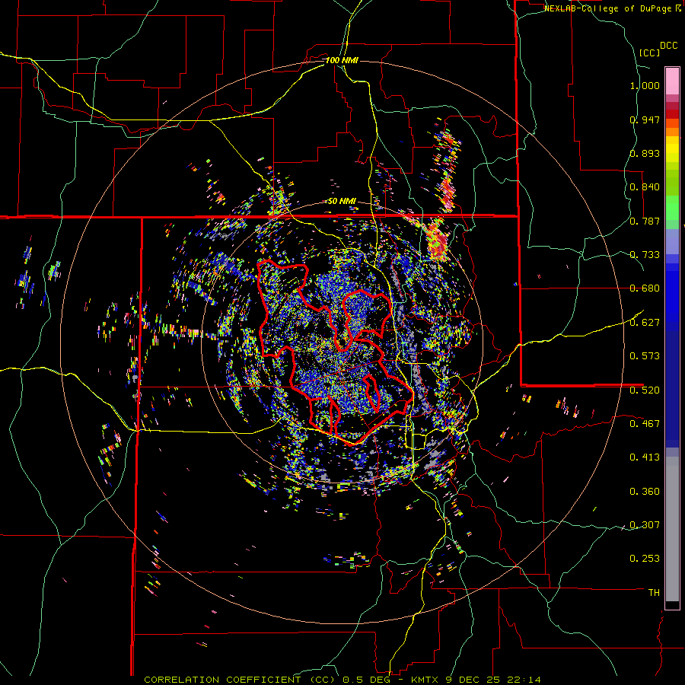Click the DCC label above the color scale
This screenshot has width=685, height=685.
[x=669, y=46]
